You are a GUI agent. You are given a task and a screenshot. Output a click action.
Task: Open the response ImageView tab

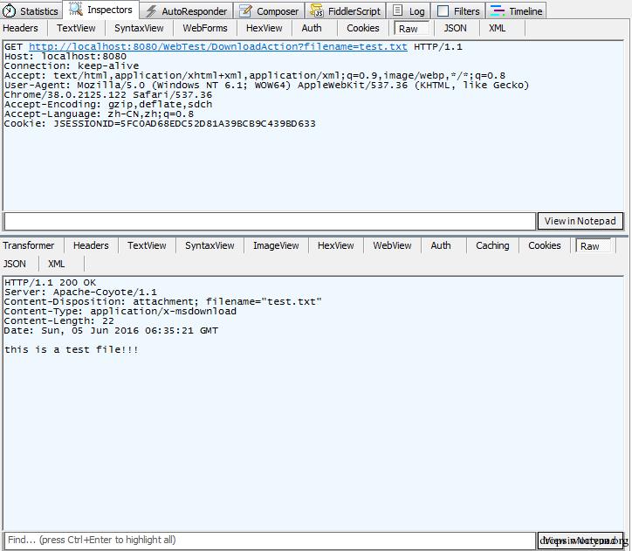pos(276,245)
